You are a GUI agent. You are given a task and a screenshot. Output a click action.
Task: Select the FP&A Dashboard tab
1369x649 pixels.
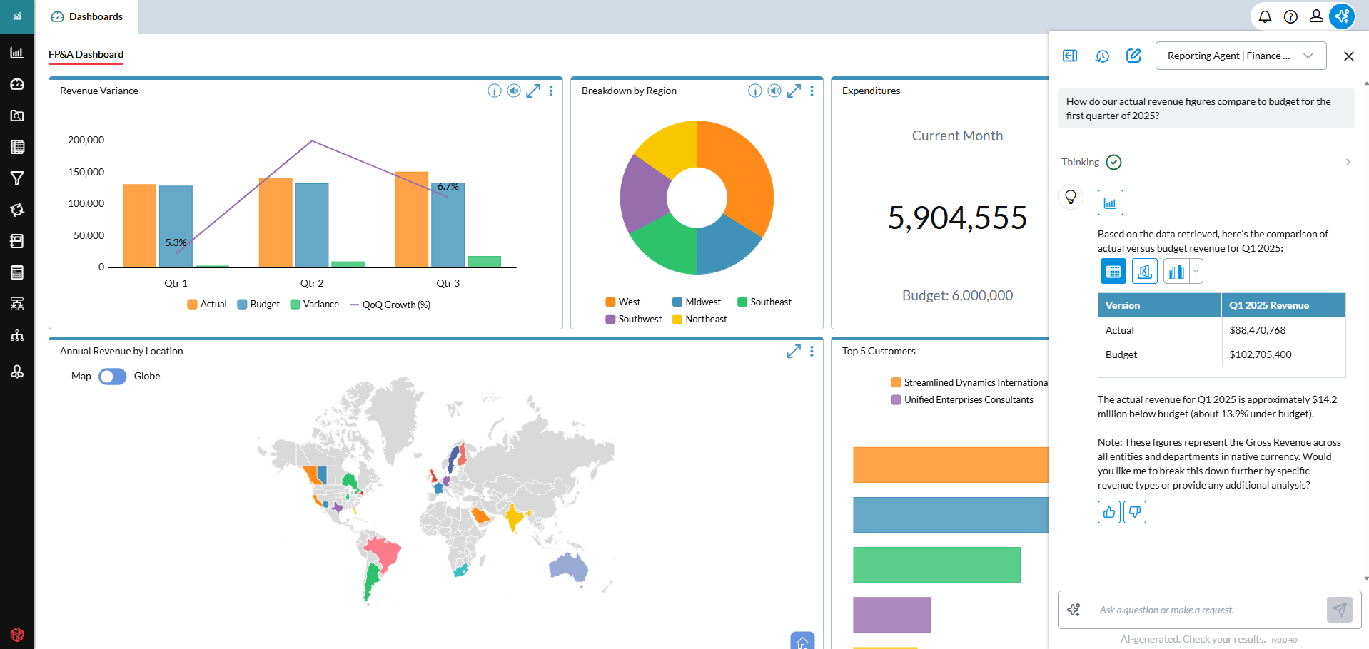click(85, 54)
